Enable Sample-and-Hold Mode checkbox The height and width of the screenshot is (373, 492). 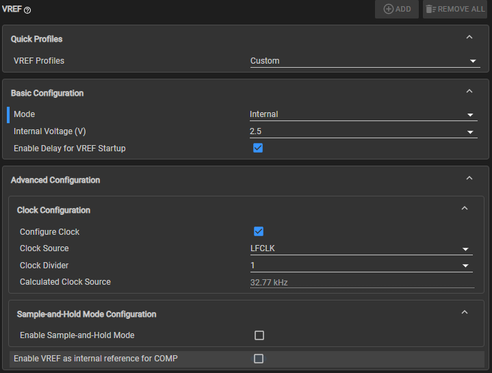click(259, 335)
